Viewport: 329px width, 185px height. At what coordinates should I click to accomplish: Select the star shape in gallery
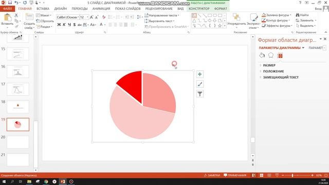click(x=220, y=26)
